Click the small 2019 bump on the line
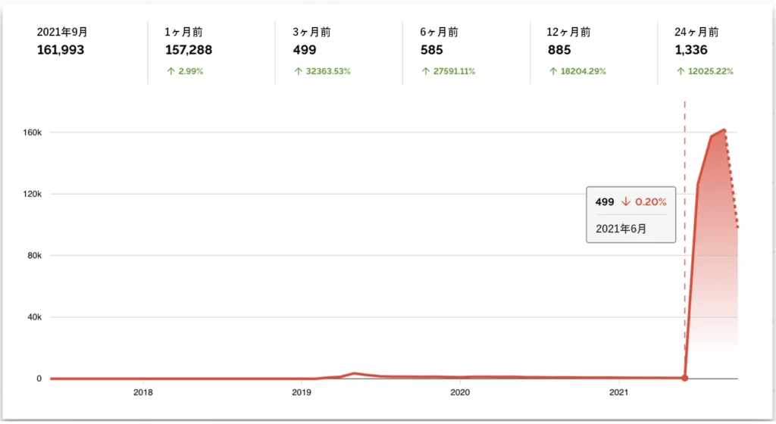The image size is (776, 424). click(354, 373)
